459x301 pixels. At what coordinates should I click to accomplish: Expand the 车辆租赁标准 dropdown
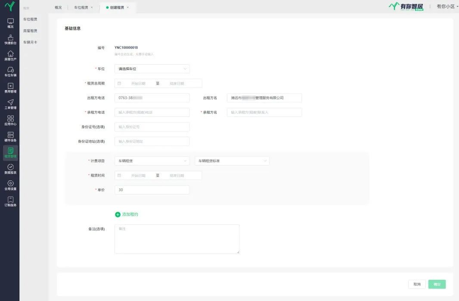pos(232,161)
